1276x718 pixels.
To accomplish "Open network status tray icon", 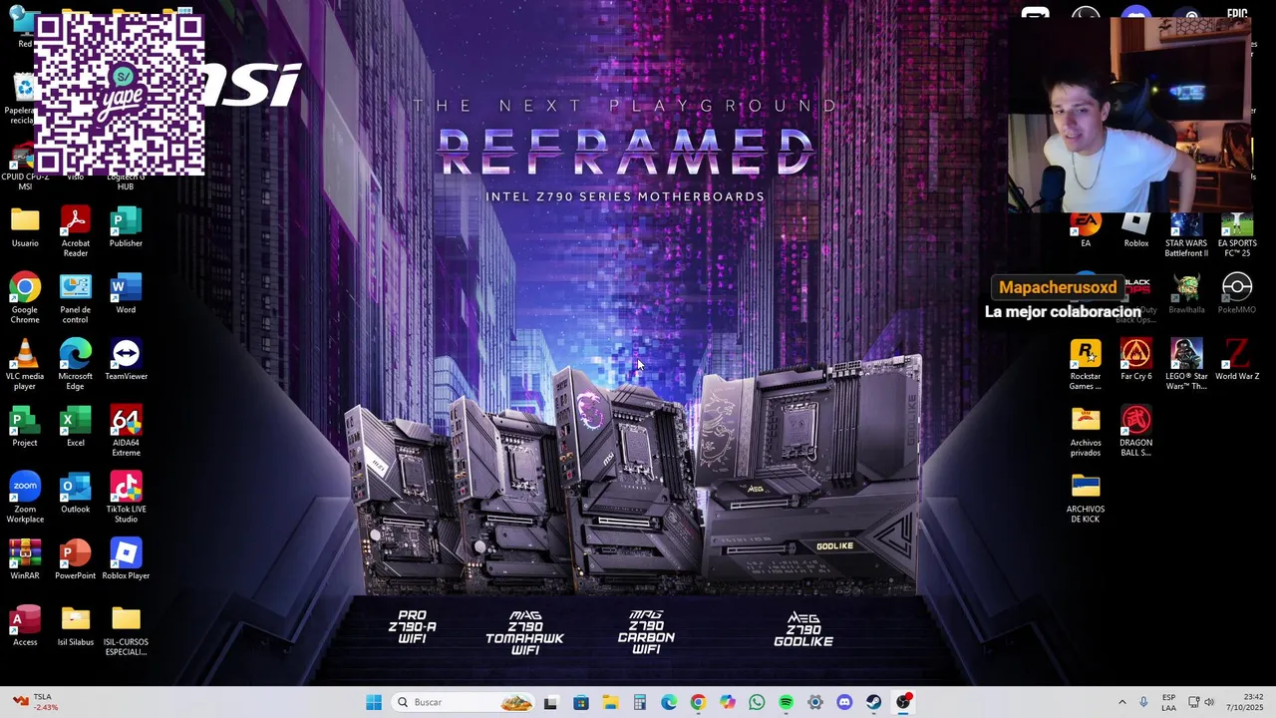I will point(1193,702).
